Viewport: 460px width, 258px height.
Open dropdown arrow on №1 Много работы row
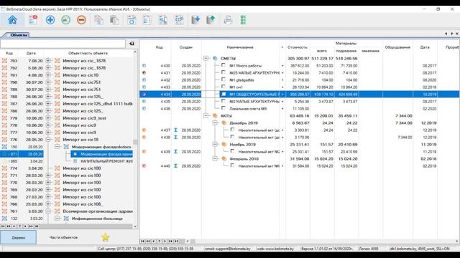pos(282,66)
